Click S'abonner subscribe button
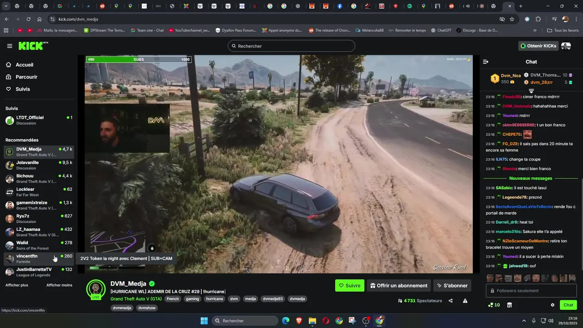This screenshot has height=328, width=583. coord(452,286)
